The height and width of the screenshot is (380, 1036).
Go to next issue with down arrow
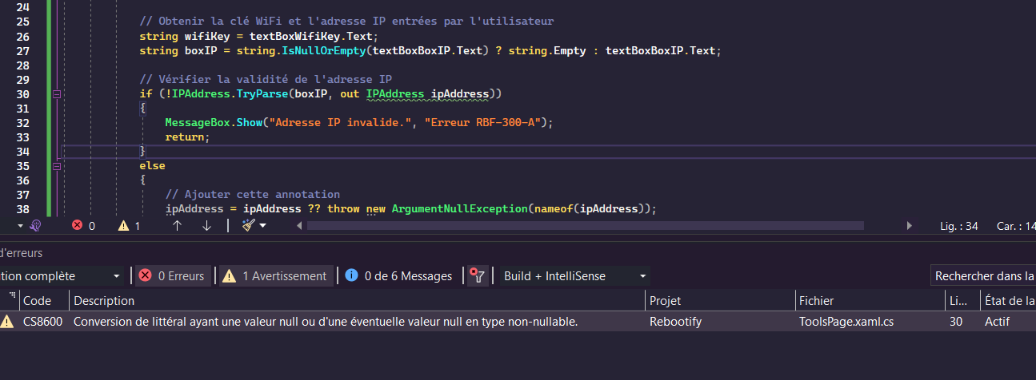206,226
